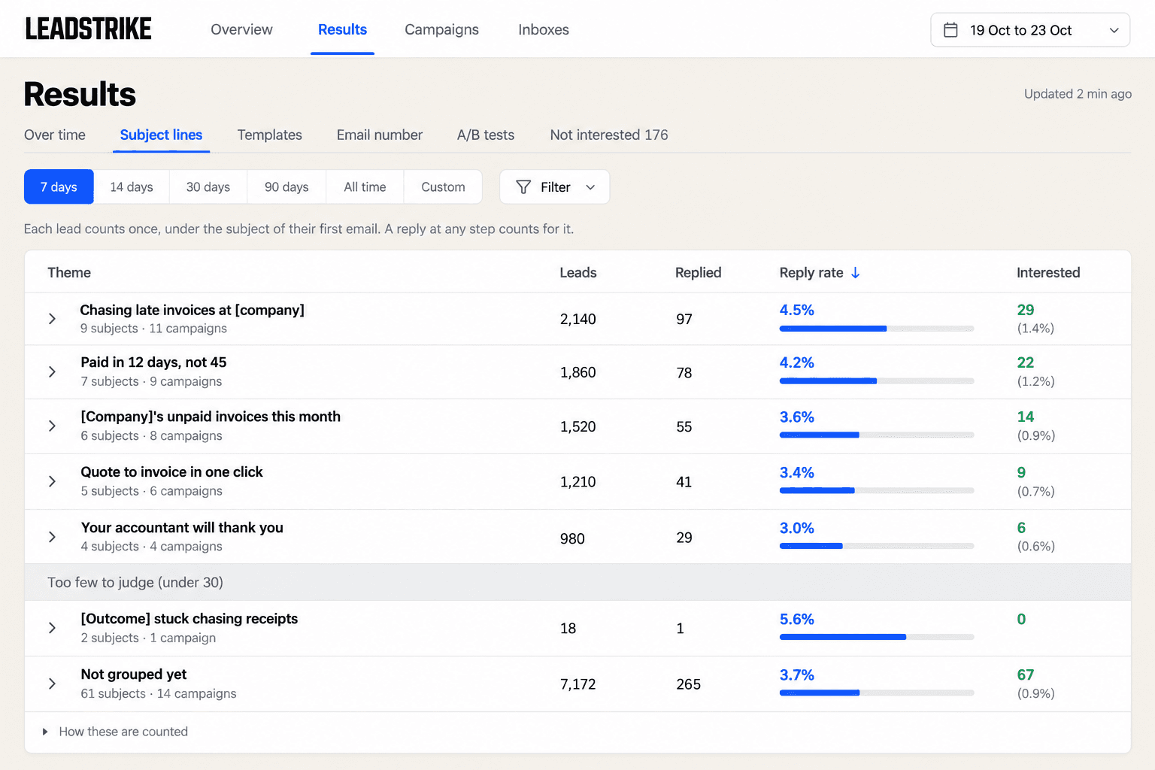Screen dimensions: 1155x770
Task: Switch to the Templates tab
Action: 270,135
